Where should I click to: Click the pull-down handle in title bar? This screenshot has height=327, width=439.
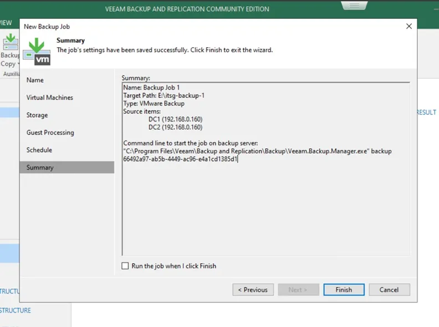coord(354,5)
